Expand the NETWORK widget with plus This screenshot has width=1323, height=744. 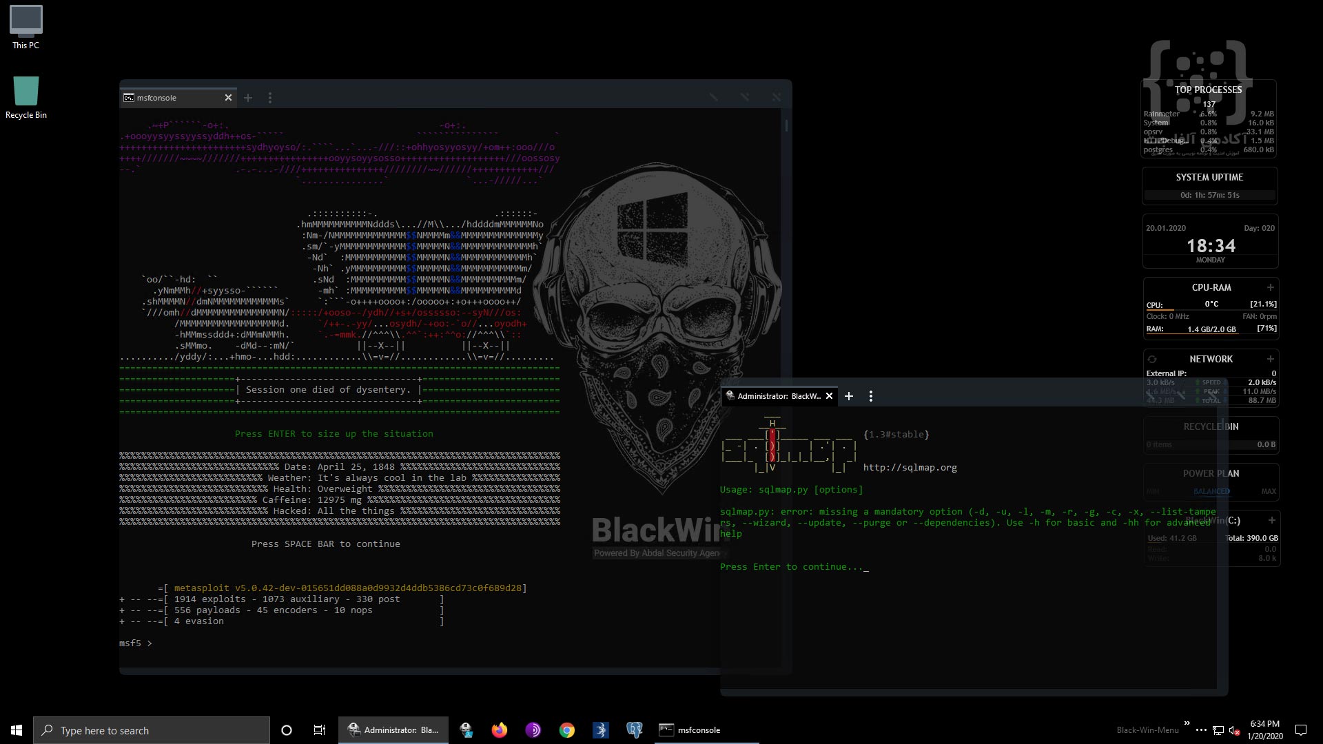[1270, 359]
